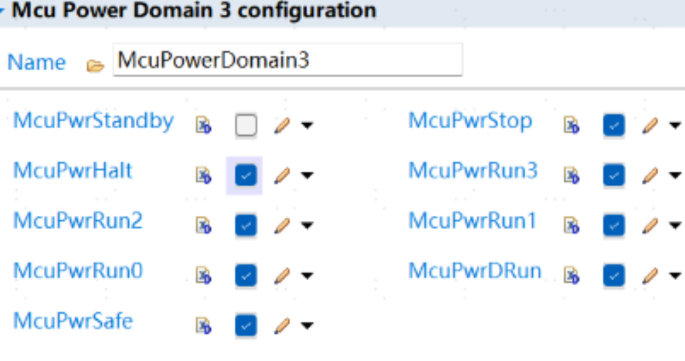Click the McuPwrSafe document icon

tap(204, 326)
